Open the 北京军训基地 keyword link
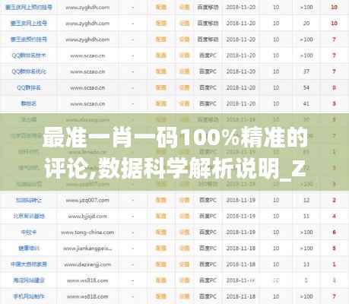Image resolution: width=349 pixels, height=304 pixels. point(29,216)
